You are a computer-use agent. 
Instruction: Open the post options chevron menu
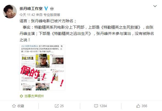(155, 6)
